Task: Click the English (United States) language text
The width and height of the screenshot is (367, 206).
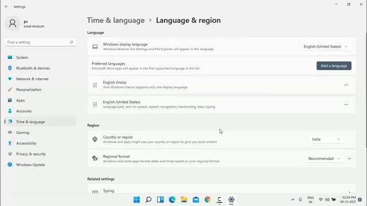Action: coord(122,102)
